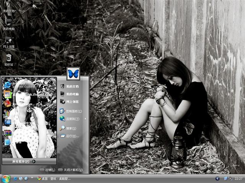Image resolution: width=245 pixels, height=183 pixels.
Task: Open My Documents (我的文档) in Start menu
Action: (x=72, y=87)
